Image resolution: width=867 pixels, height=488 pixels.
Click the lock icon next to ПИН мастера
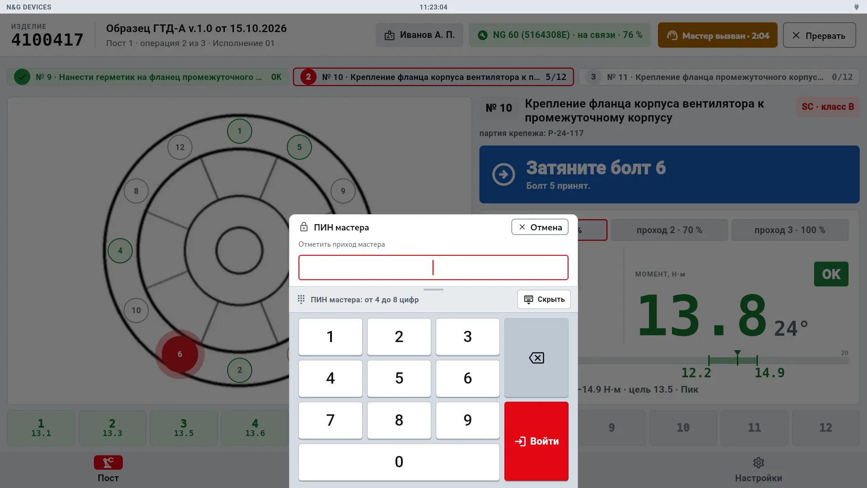click(x=304, y=227)
